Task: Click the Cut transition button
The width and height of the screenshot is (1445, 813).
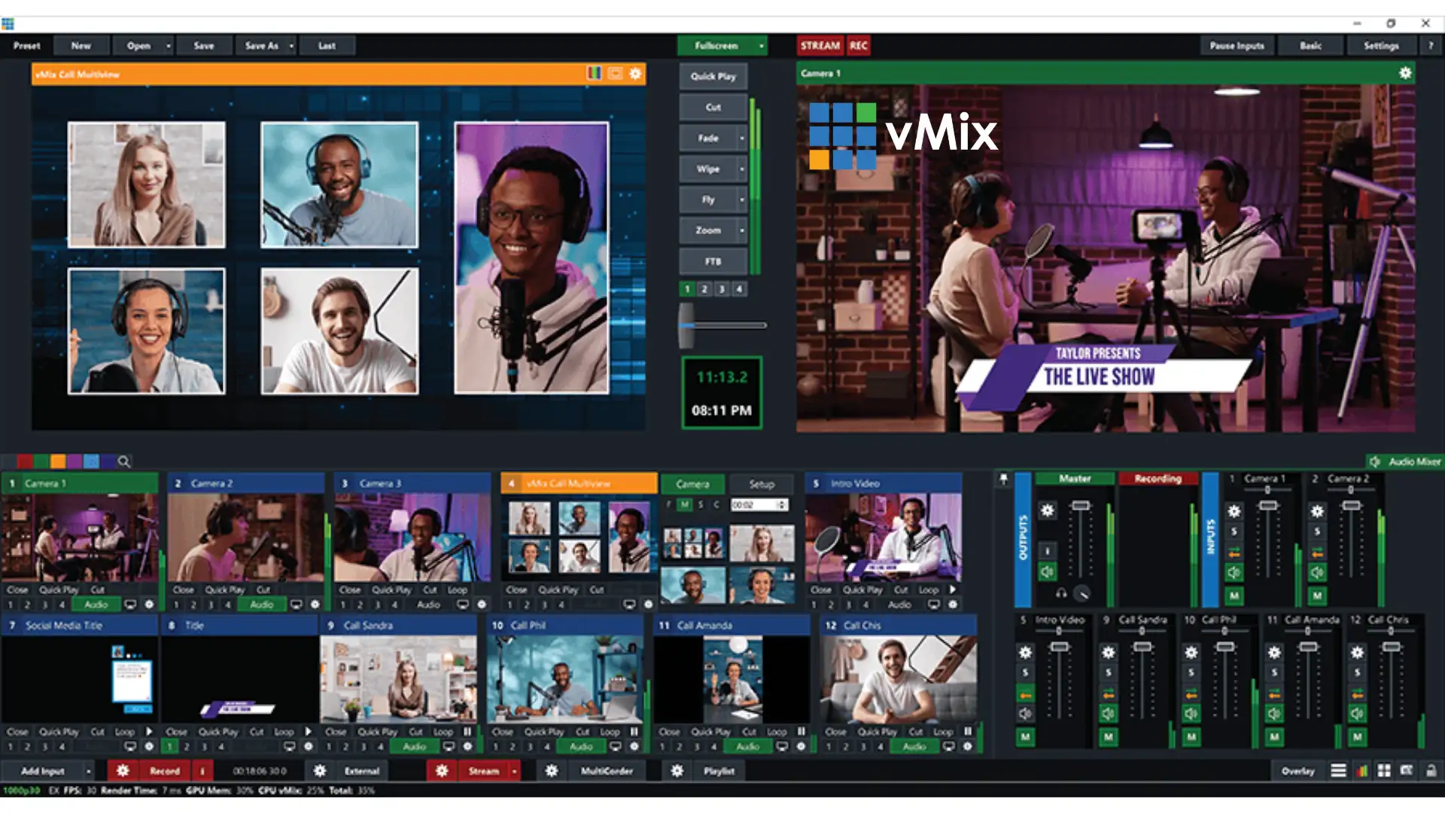Action: pyautogui.click(x=713, y=108)
